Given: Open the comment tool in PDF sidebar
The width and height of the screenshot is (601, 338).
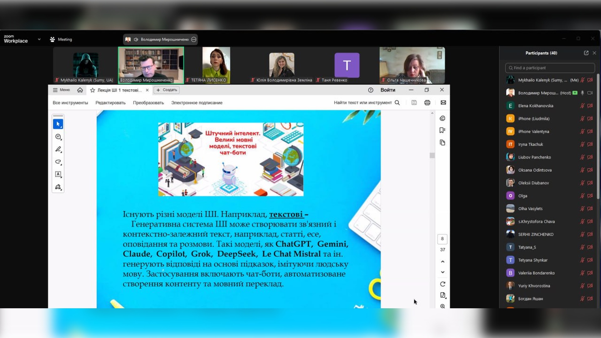Looking at the screenshot, I should [x=58, y=137].
